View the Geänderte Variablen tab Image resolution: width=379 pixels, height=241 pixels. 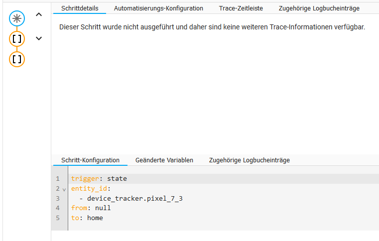point(164,160)
